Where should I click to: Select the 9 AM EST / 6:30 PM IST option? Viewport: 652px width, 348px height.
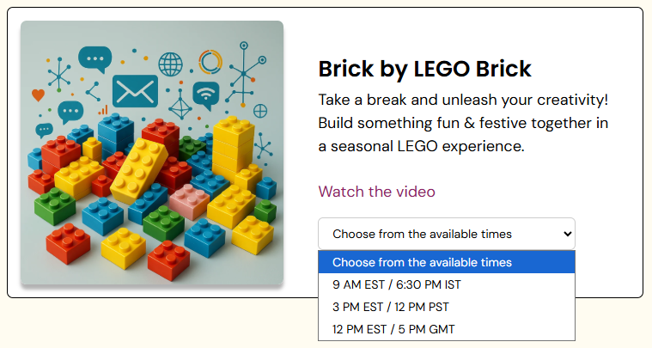point(397,284)
